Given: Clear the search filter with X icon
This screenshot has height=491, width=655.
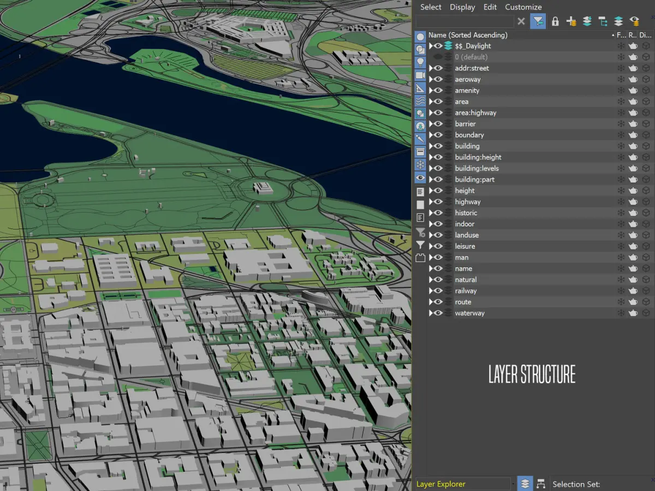Looking at the screenshot, I should pos(521,21).
